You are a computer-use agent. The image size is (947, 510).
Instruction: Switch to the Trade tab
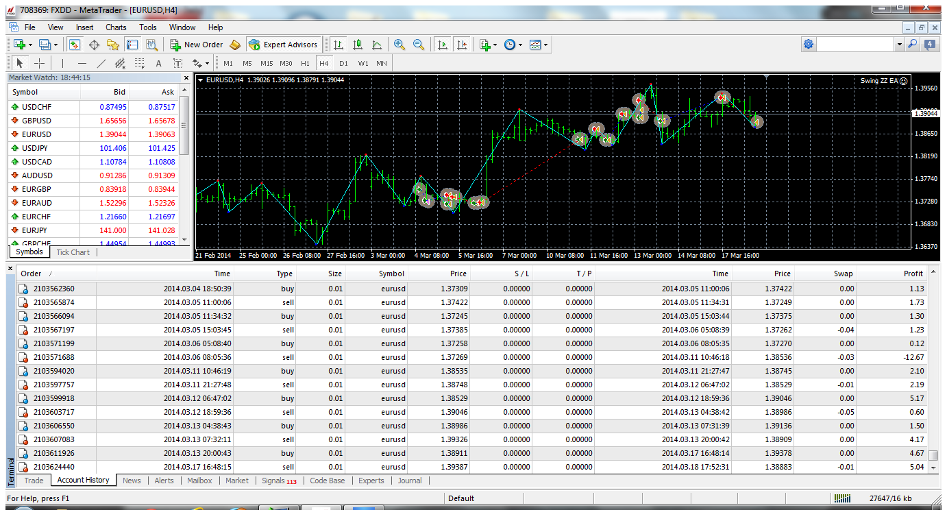click(x=34, y=481)
